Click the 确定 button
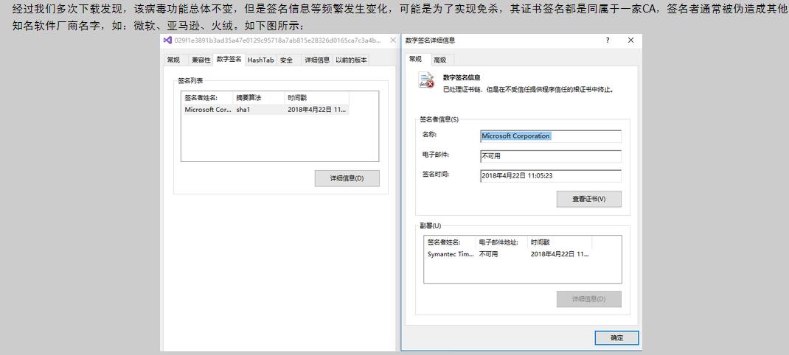 click(x=616, y=338)
